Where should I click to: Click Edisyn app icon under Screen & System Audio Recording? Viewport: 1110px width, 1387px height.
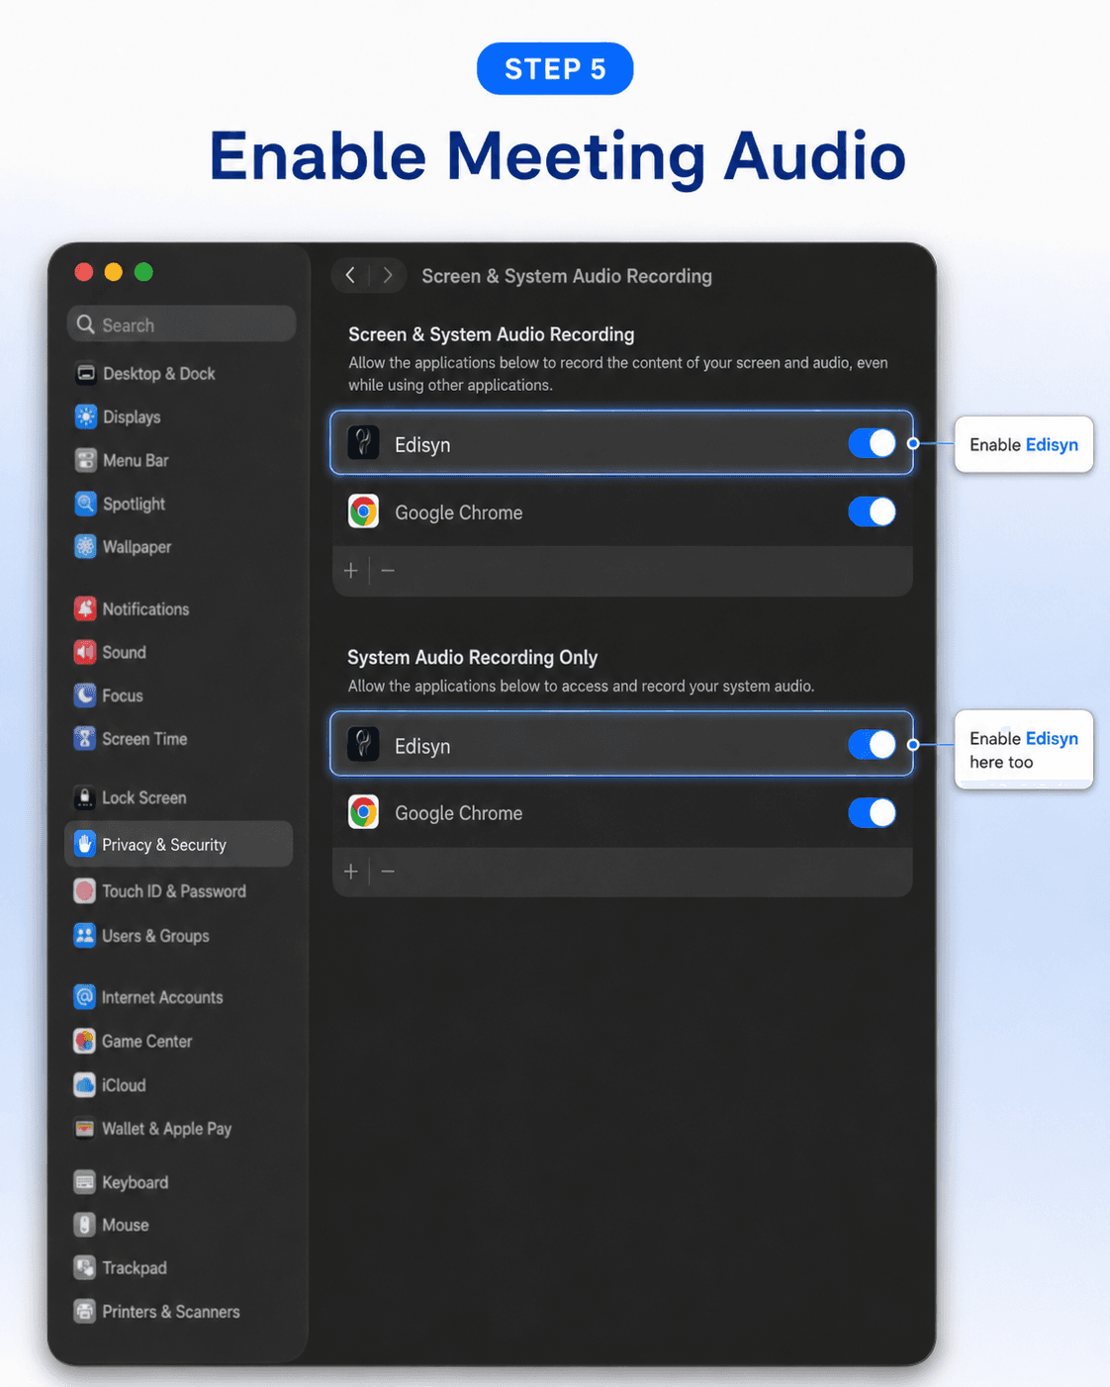pyautogui.click(x=363, y=443)
